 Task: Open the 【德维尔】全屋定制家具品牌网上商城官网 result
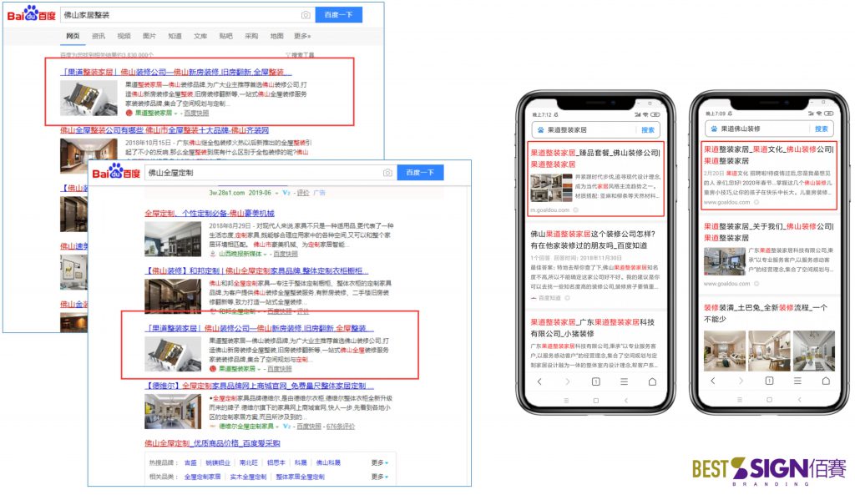(x=259, y=386)
